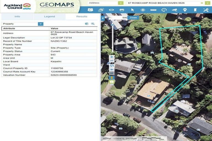
Task: Select the Property Status Current value
Action: pyautogui.click(x=55, y=51)
